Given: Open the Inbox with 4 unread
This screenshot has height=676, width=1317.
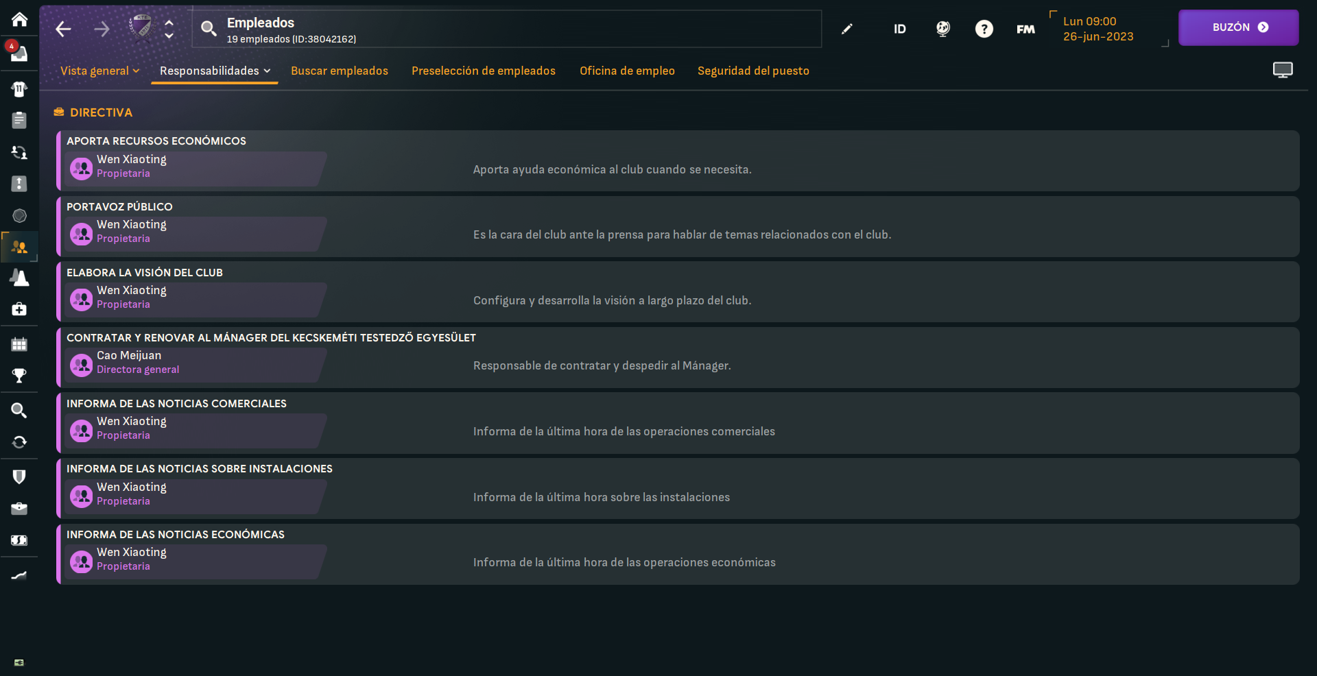Looking at the screenshot, I should point(19,53).
